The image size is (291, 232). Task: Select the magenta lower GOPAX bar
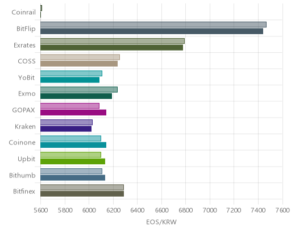point(73,113)
